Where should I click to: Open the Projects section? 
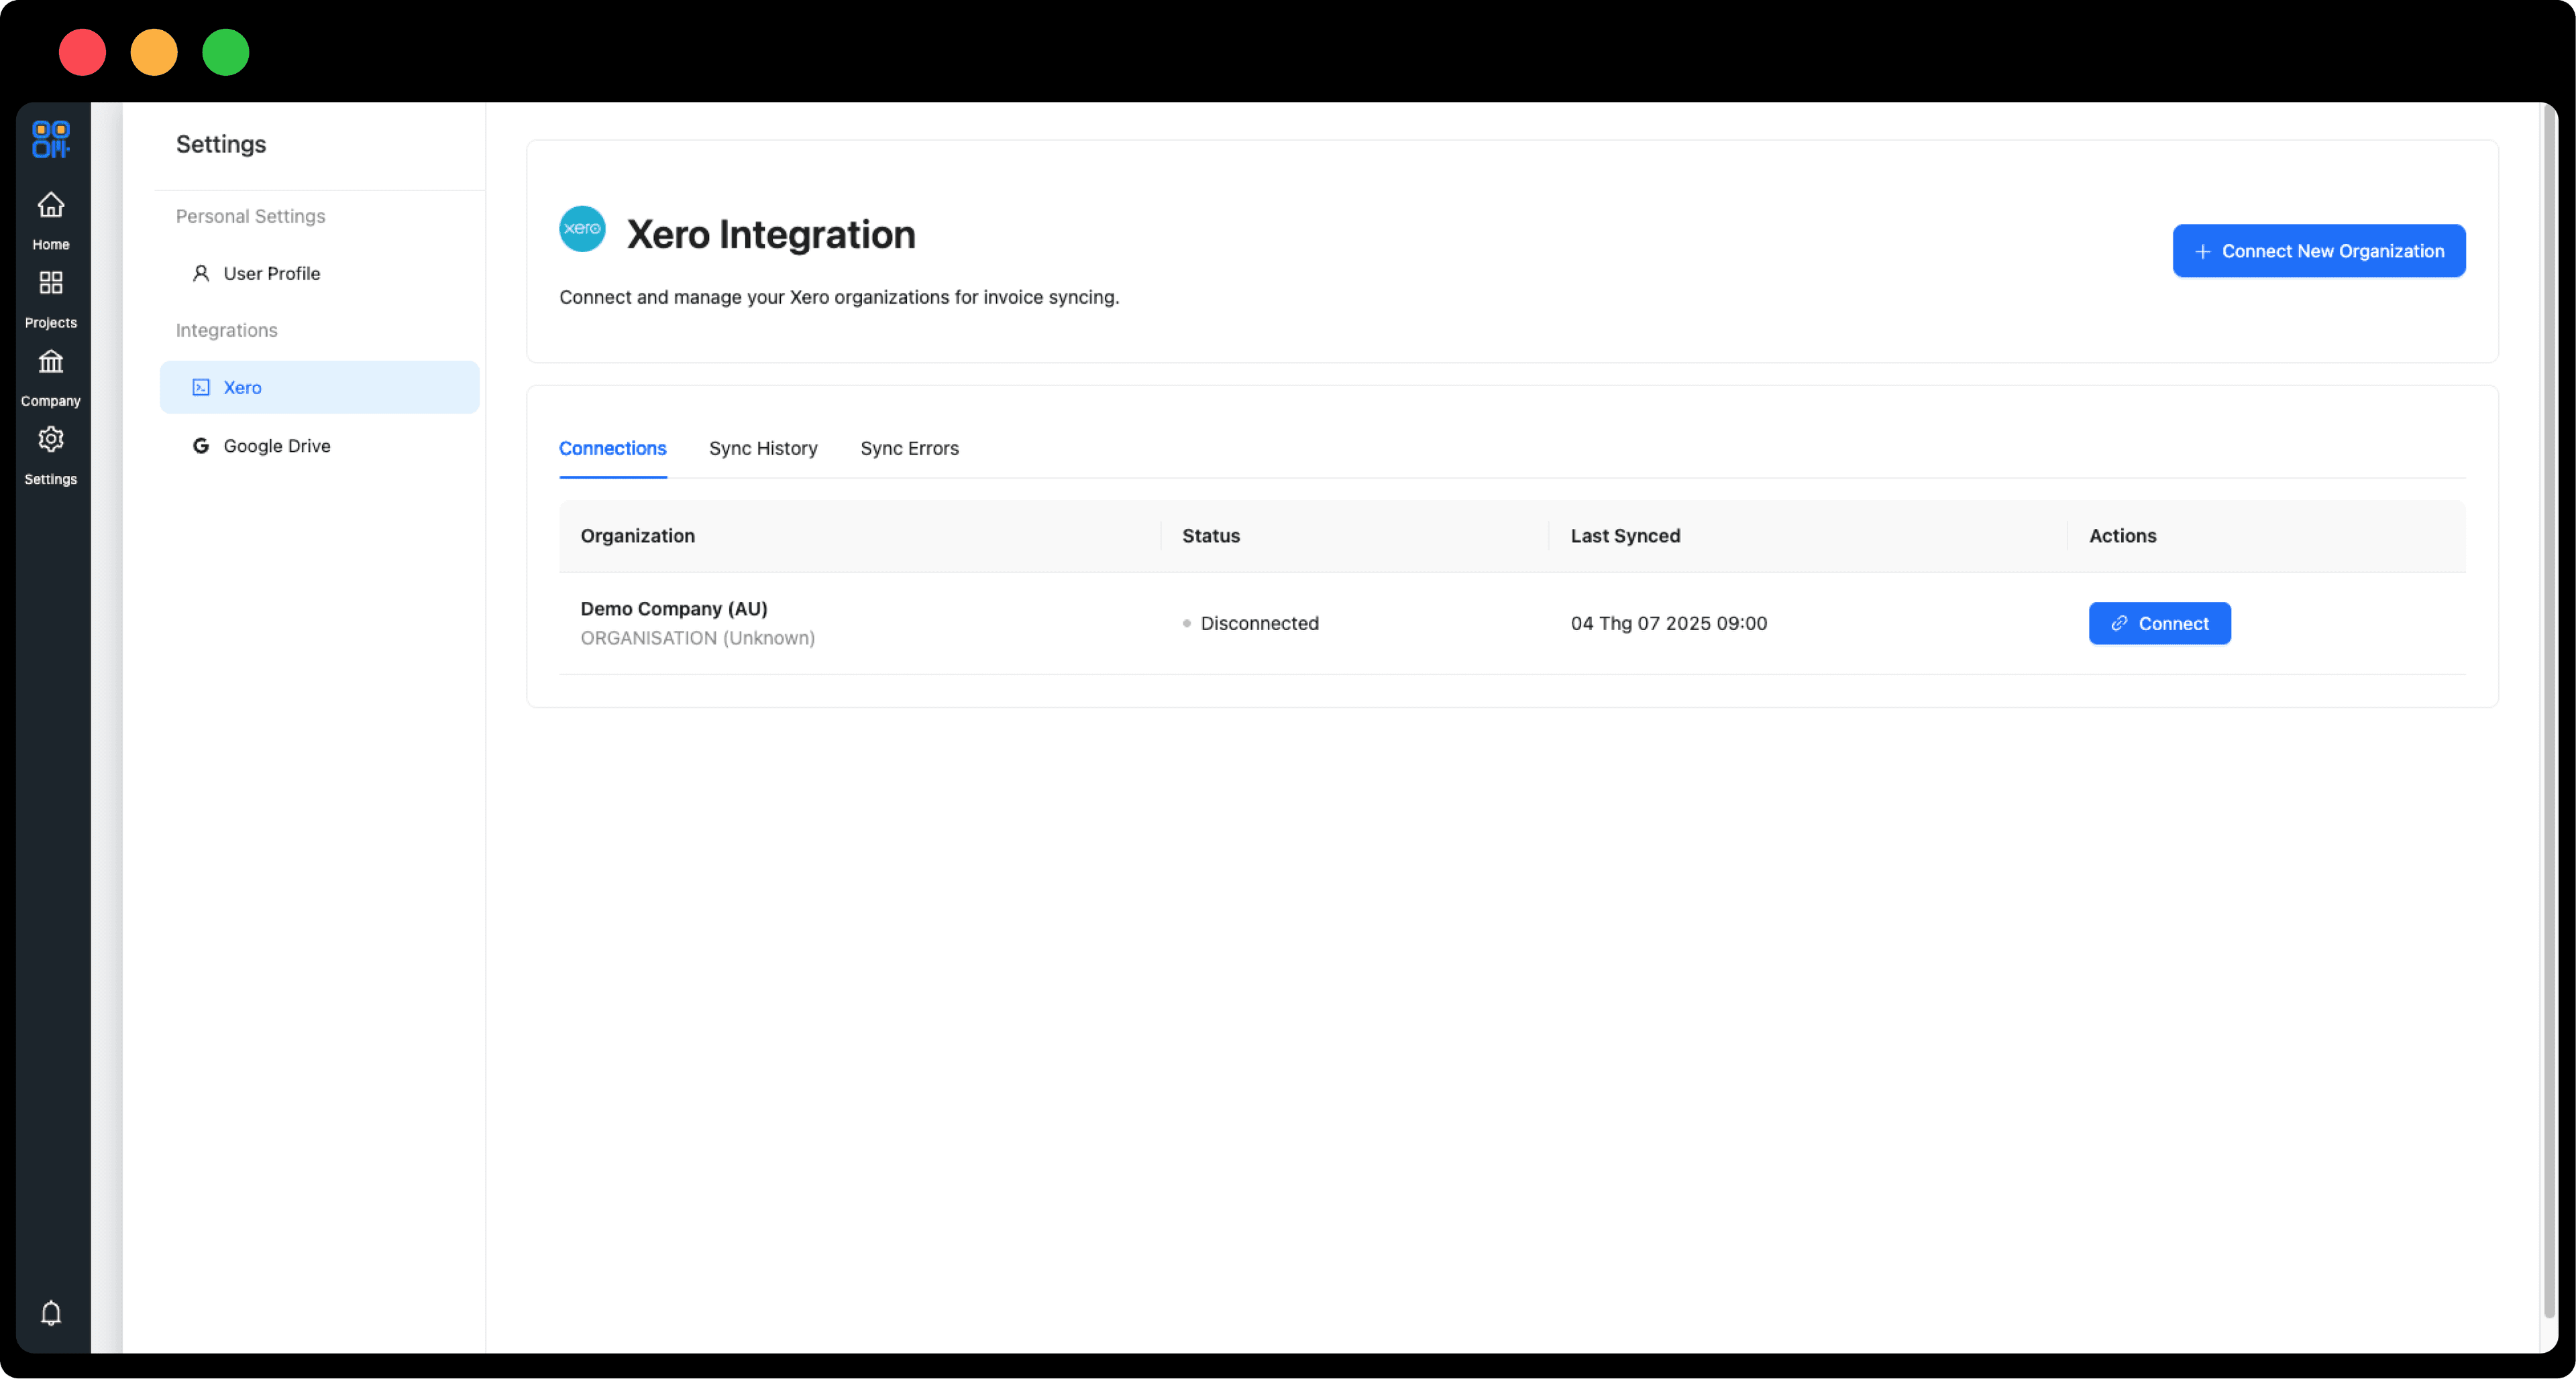[x=50, y=299]
